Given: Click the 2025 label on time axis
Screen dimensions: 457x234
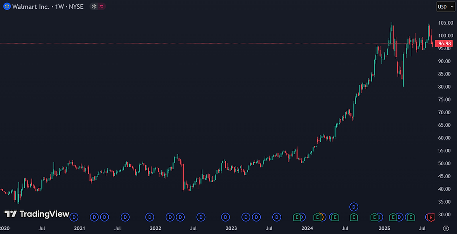Looking at the screenshot, I should (x=384, y=228).
